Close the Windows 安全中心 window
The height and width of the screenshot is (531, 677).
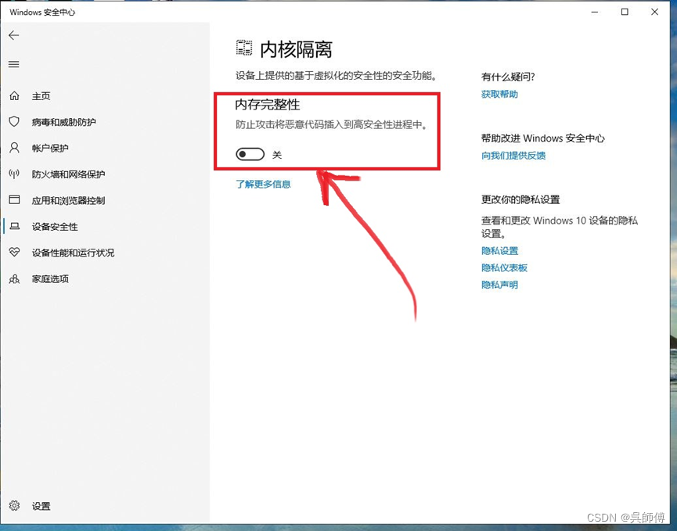pyautogui.click(x=655, y=12)
